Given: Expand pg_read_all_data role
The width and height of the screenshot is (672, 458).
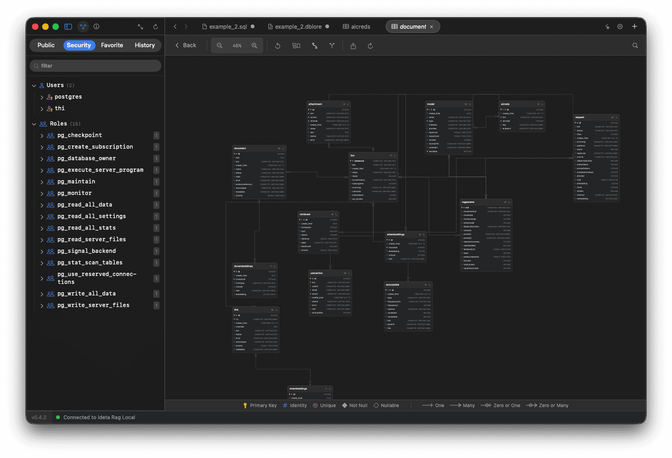Looking at the screenshot, I should 42,205.
